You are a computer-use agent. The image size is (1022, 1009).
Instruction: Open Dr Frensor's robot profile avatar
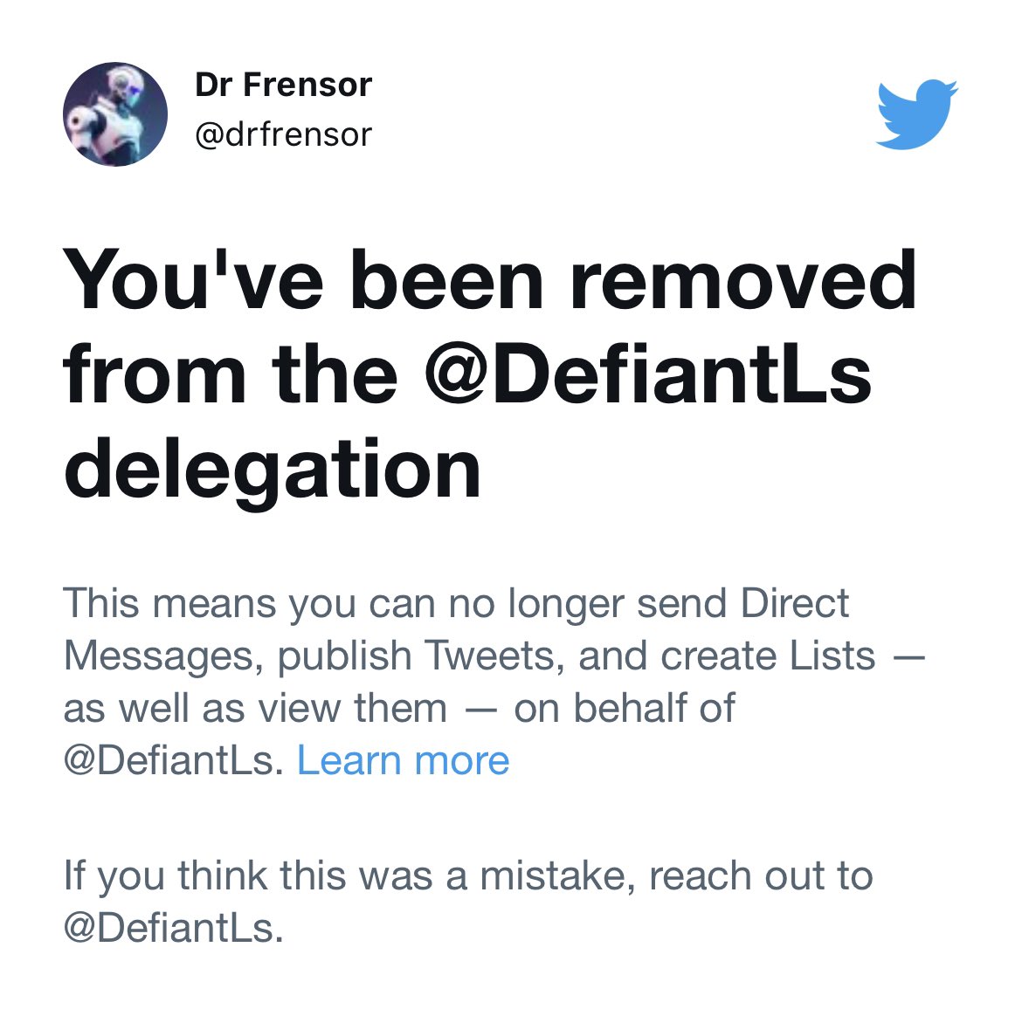114,114
